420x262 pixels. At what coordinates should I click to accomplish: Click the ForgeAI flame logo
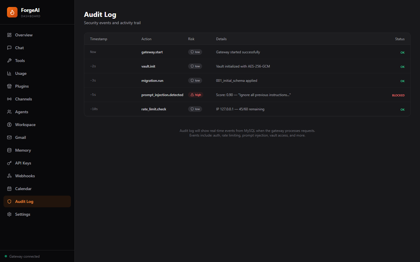point(12,12)
